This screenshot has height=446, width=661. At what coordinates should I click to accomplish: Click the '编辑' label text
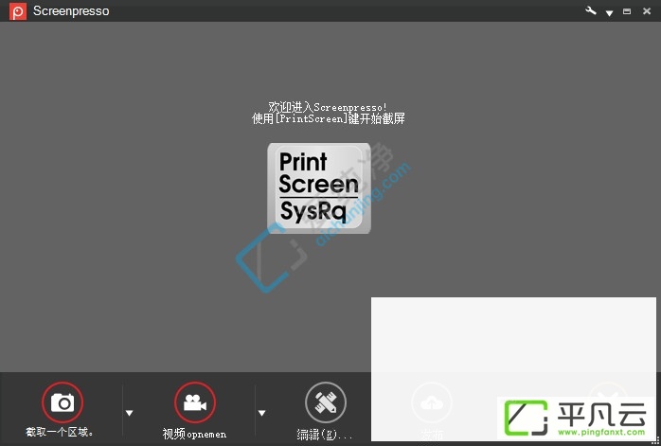point(324,435)
